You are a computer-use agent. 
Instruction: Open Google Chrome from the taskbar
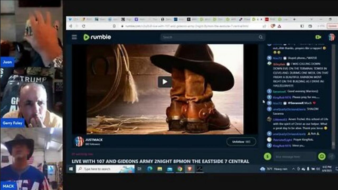tap(180, 169)
